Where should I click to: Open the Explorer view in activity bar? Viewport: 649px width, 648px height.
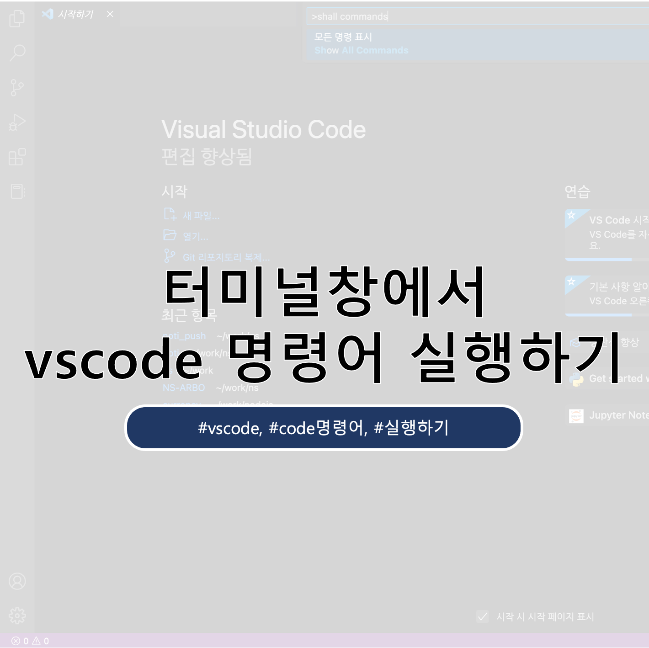click(x=17, y=18)
